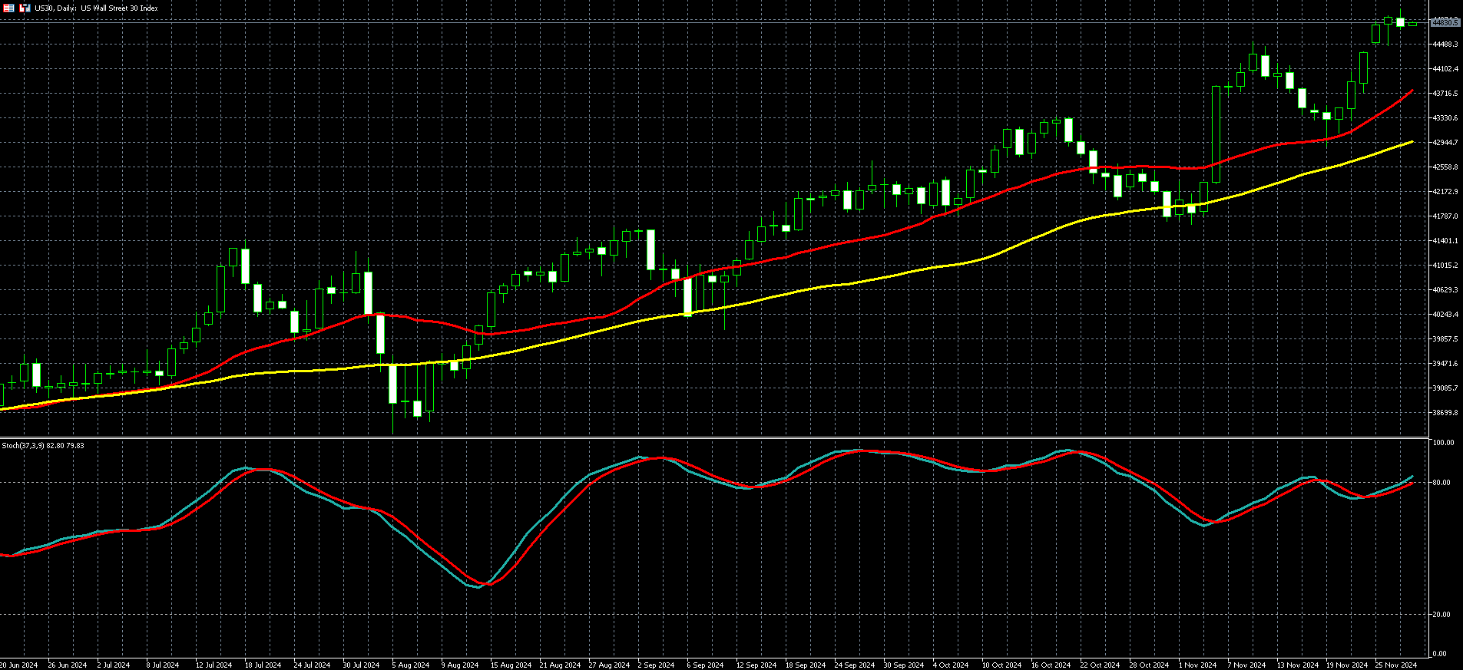Click the 20 Jun 2024 date label

pyautogui.click(x=18, y=665)
